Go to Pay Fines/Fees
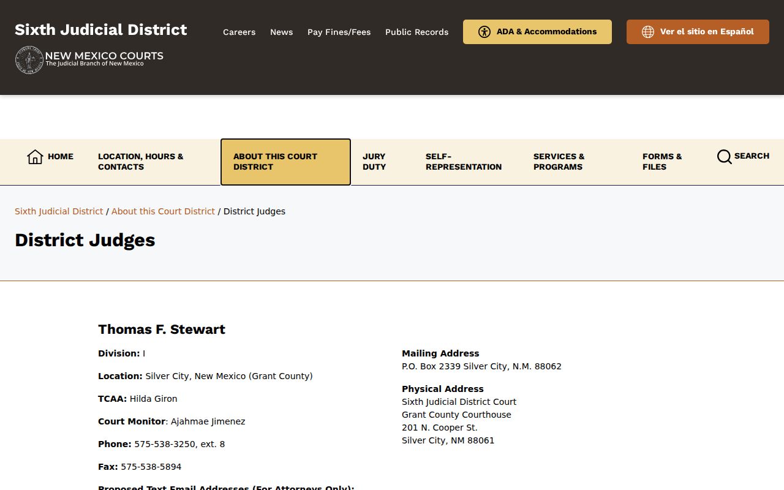This screenshot has width=784, height=490. tap(339, 32)
